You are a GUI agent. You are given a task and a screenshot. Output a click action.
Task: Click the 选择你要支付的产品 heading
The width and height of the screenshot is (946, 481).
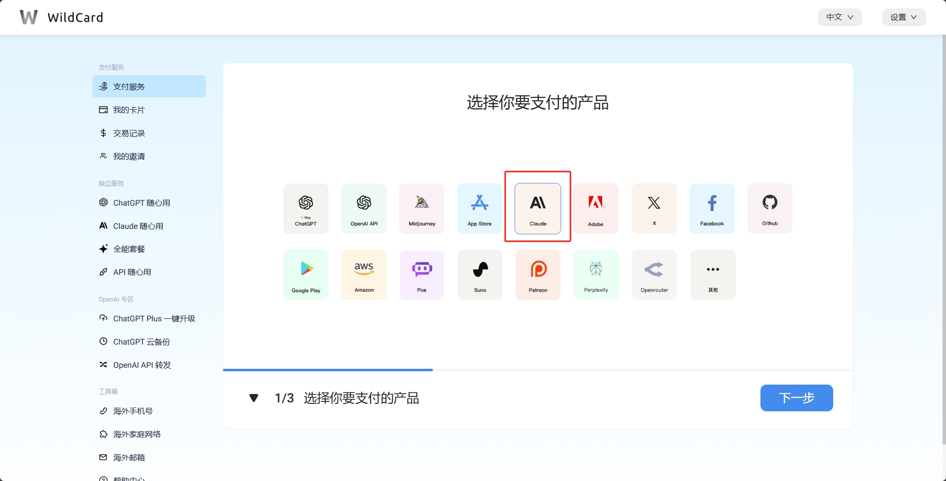538,103
